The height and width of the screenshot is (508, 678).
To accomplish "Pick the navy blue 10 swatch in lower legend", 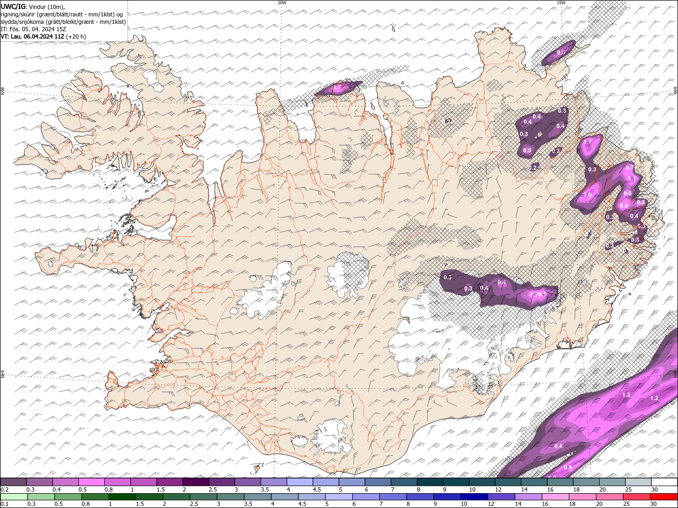I will [474, 496].
